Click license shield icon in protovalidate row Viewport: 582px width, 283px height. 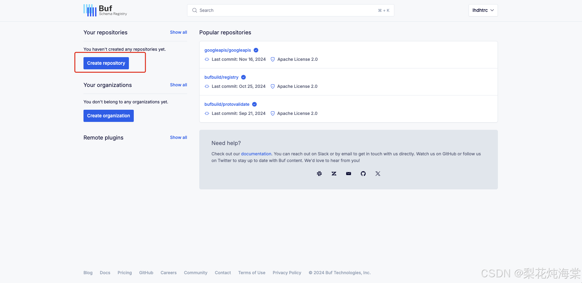pyautogui.click(x=273, y=113)
